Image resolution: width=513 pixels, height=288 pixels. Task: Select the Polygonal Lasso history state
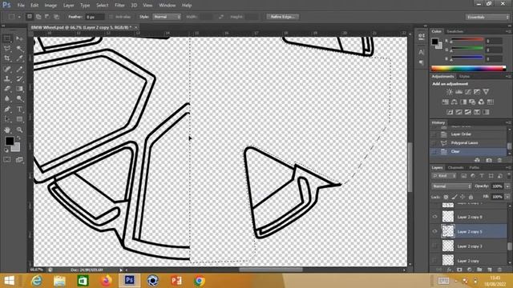tap(468, 142)
